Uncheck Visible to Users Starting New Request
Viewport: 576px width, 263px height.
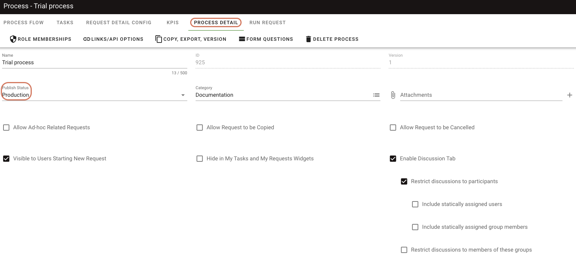[x=6, y=159]
